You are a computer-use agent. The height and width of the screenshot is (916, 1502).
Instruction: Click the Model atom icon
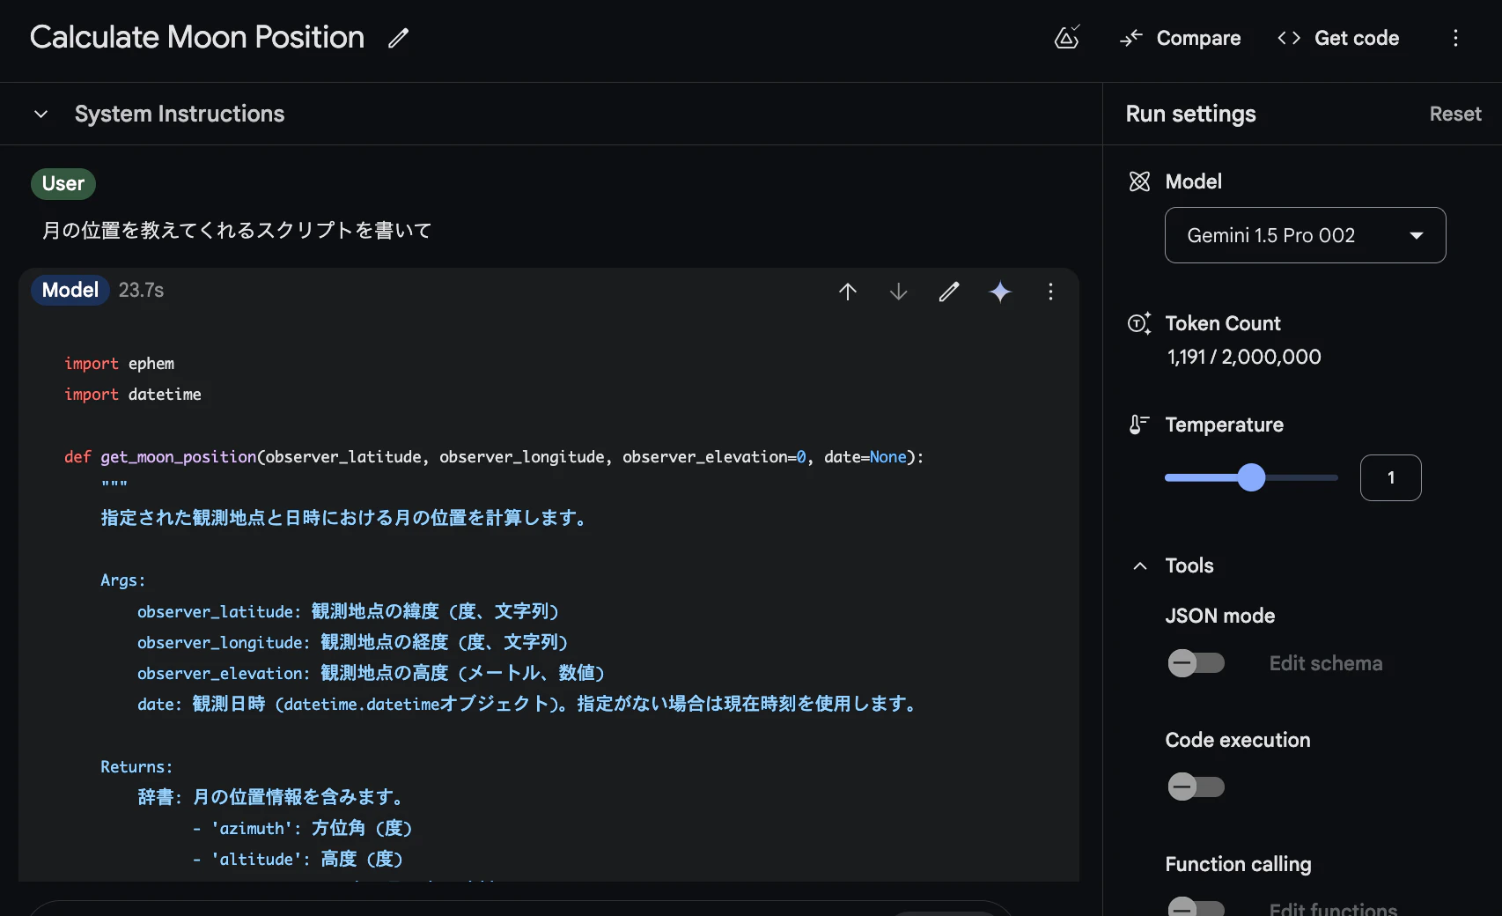1139,181
